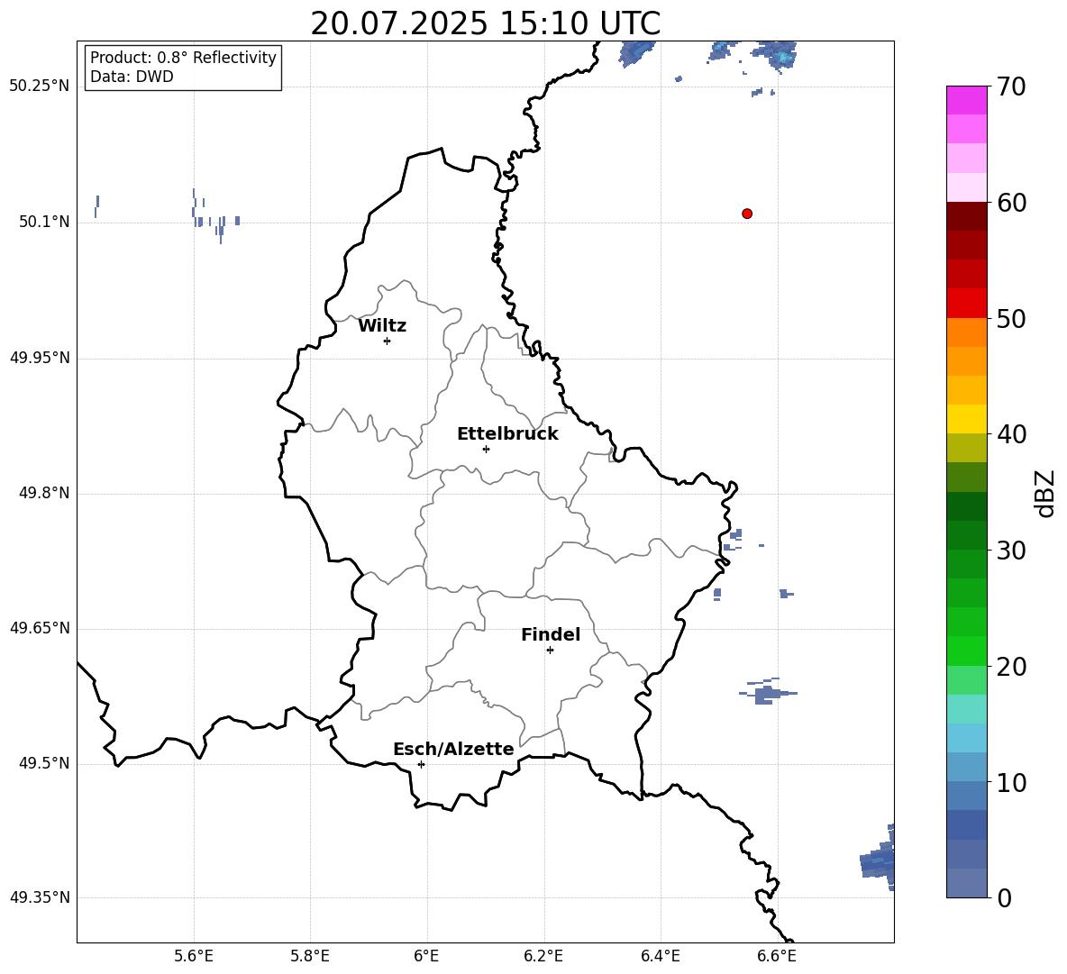1067x974 pixels.
Task: Click the 49.35°N latitude label
Action: click(x=40, y=897)
